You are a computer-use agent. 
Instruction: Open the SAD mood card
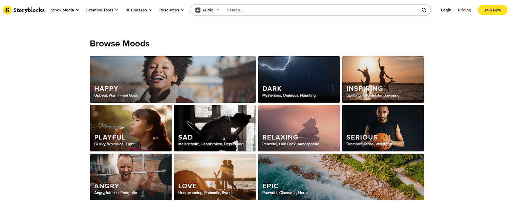tap(215, 128)
